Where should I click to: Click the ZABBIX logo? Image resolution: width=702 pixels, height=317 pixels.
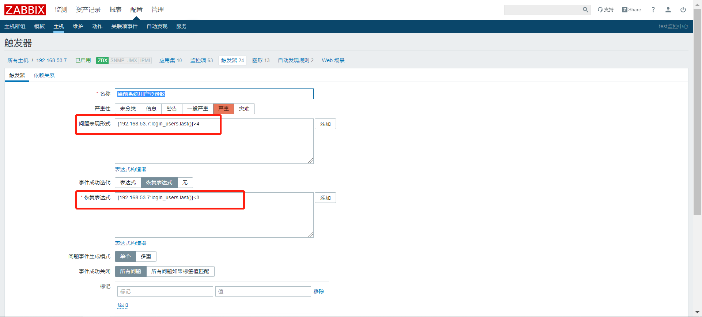tap(25, 10)
